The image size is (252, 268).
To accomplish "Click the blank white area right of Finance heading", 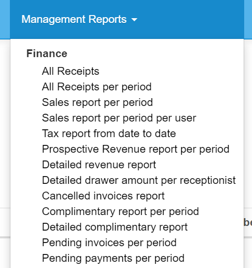I will (153, 53).
